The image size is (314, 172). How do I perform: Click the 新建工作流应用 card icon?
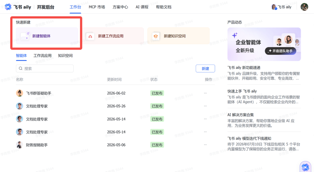[x=90, y=36]
